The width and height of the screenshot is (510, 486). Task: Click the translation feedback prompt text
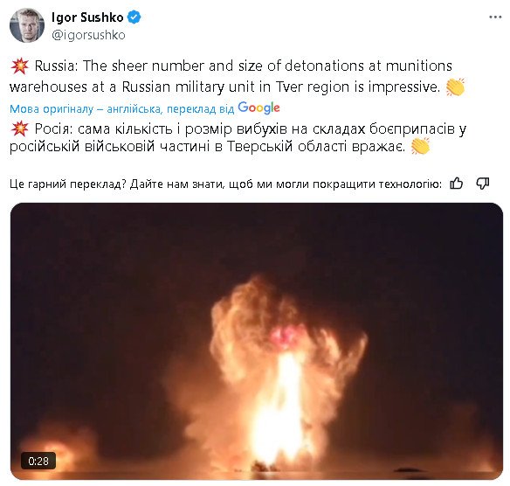pos(225,184)
